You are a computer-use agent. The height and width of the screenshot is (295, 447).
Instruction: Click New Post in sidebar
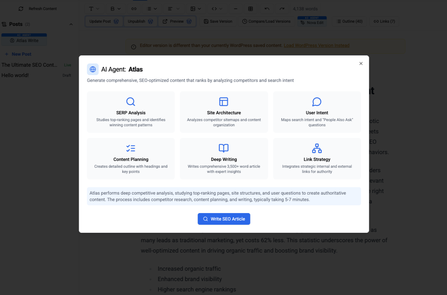pos(18,54)
